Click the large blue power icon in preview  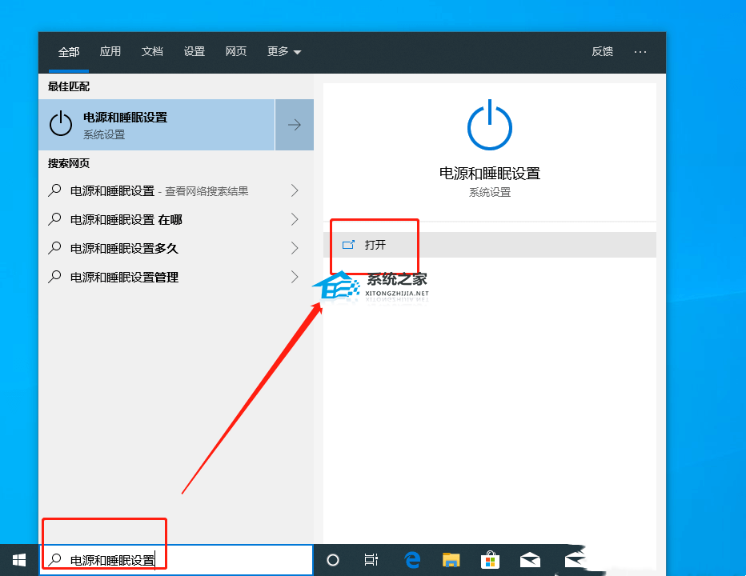coord(490,125)
